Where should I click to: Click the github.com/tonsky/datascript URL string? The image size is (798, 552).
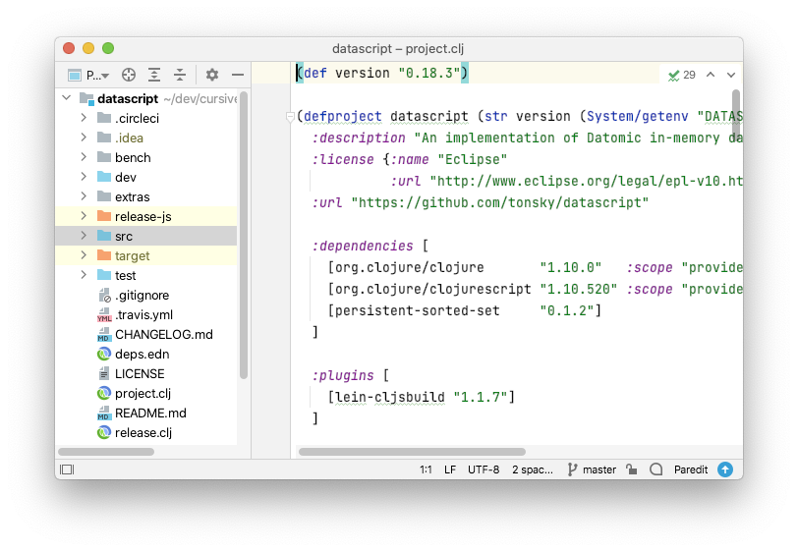point(500,202)
